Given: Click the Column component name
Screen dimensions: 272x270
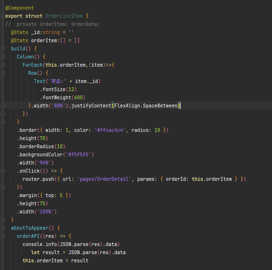Looking at the screenshot, I should (25, 57).
